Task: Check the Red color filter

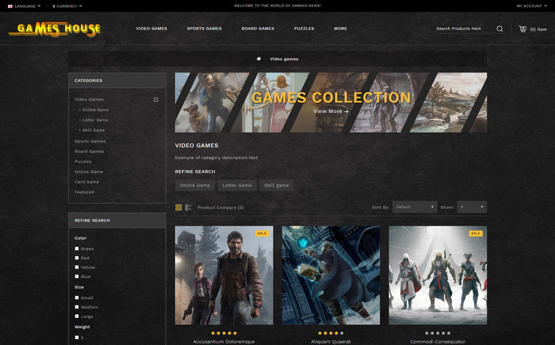Action: tap(77, 258)
